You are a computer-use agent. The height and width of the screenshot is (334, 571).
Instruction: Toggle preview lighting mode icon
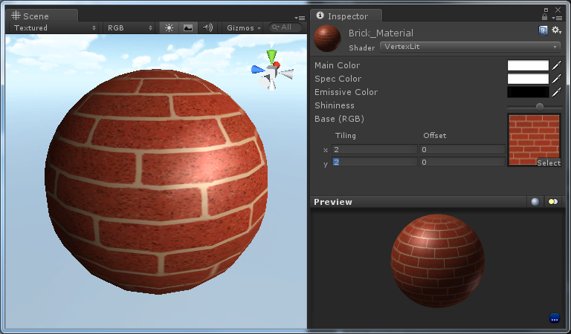coord(553,202)
